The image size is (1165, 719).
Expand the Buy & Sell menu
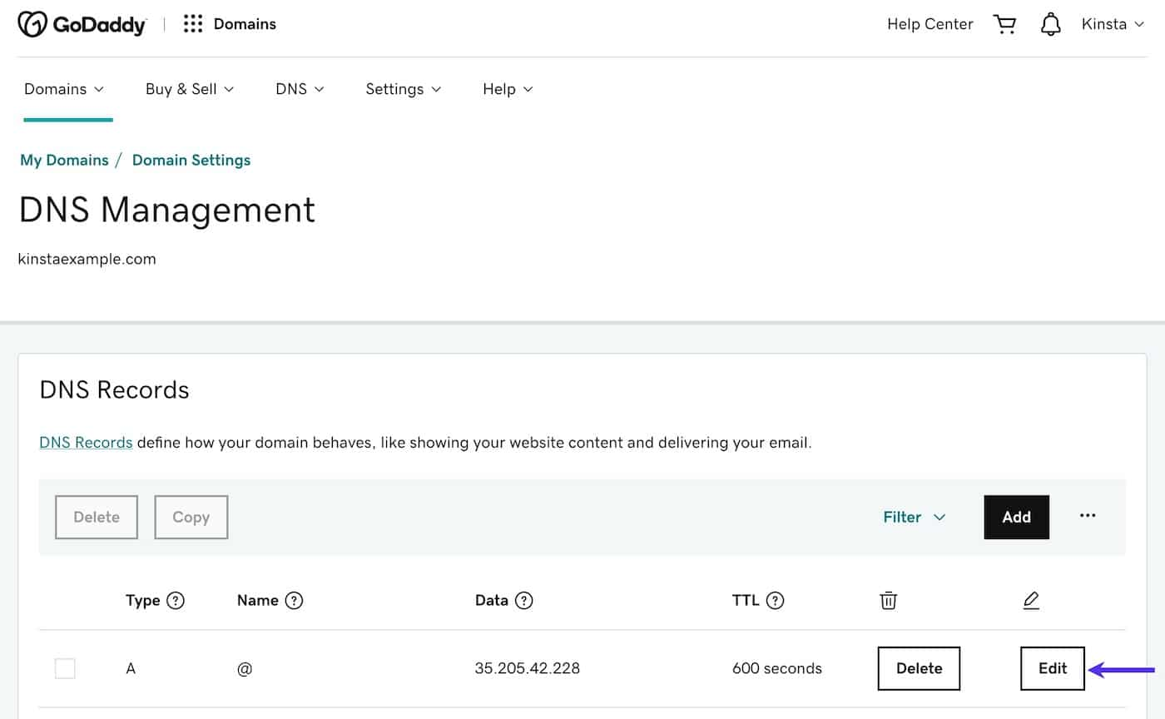[189, 89]
